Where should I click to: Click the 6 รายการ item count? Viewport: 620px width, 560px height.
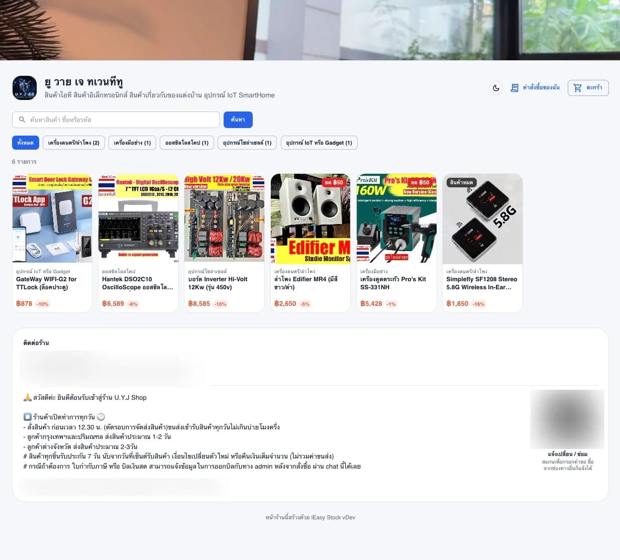pos(24,162)
